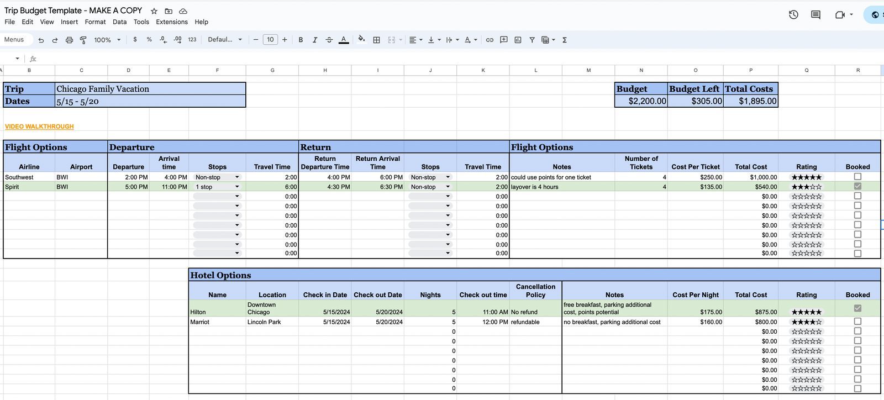This screenshot has width=884, height=400.
Task: Open Spirit return Stops dropdown
Action: 430,187
